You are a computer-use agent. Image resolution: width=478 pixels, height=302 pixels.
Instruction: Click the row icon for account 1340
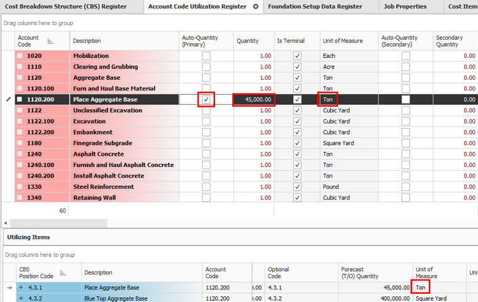point(19,198)
